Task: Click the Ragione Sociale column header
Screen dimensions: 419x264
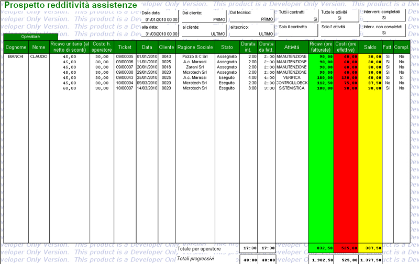Action: point(195,47)
